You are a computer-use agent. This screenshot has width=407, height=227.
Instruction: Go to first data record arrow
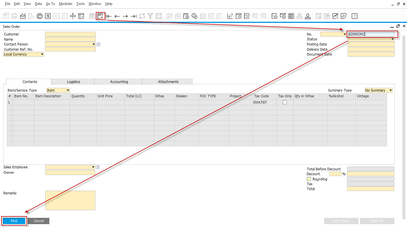[x=109, y=16]
